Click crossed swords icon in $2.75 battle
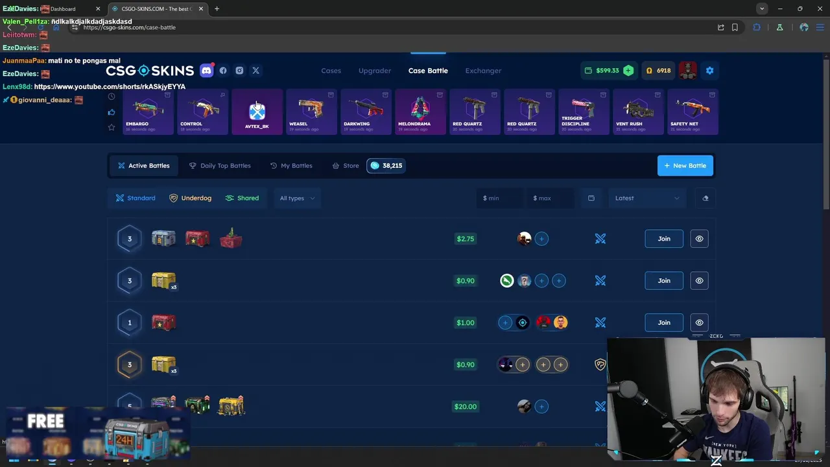 click(x=600, y=239)
